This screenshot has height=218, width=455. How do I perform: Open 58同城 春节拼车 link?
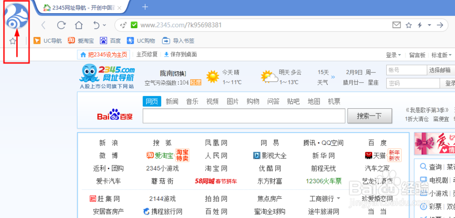tap(216, 182)
